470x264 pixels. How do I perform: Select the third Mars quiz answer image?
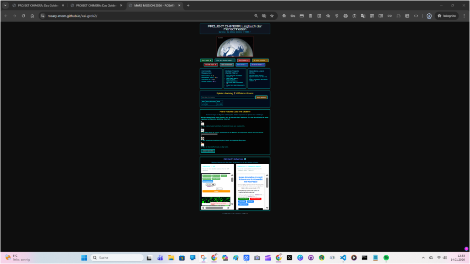202,138
